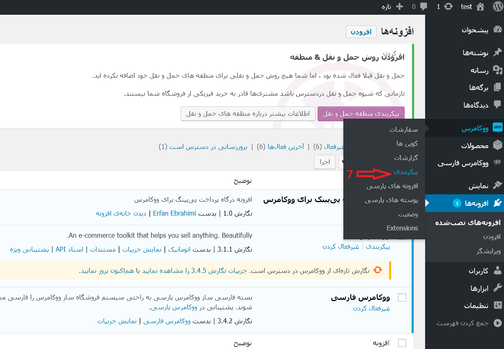Select پیکربندی in the flyout menu

[406, 172]
